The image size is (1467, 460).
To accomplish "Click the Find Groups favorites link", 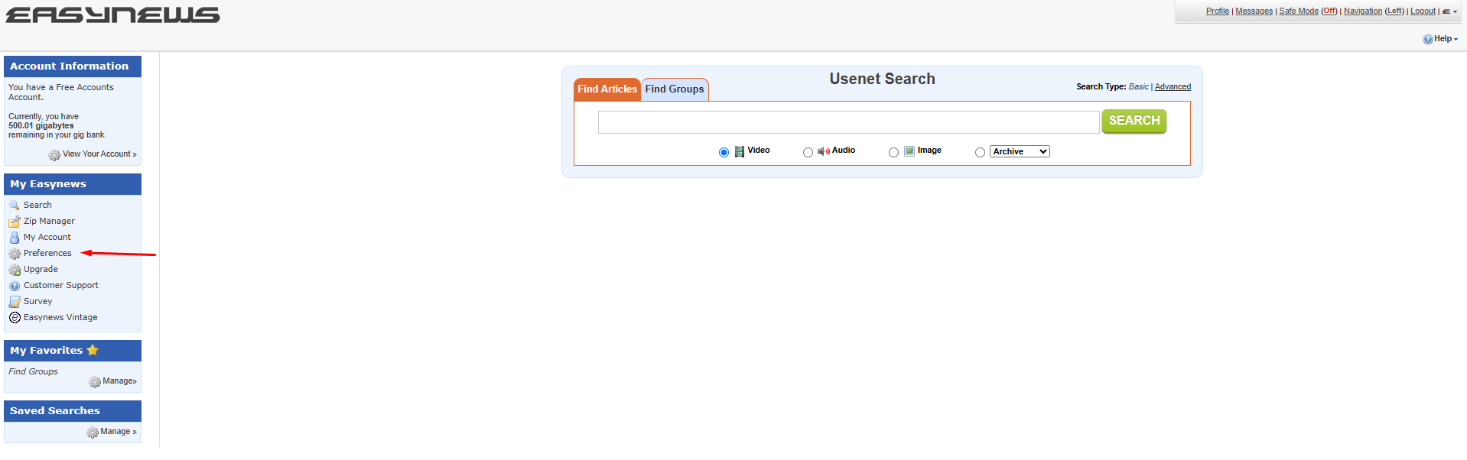I will pos(33,372).
